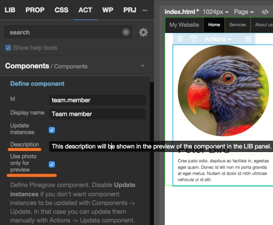The height and width of the screenshot is (225, 273).
Task: Open the CSS tab
Action: (x=61, y=10)
